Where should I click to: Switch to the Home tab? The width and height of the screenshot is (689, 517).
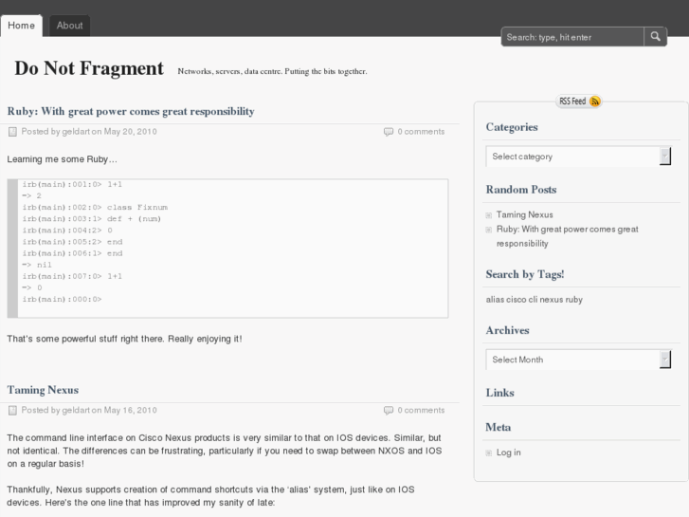20,26
